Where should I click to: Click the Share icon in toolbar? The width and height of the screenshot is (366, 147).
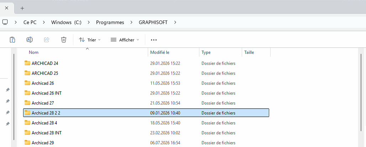coord(47,40)
